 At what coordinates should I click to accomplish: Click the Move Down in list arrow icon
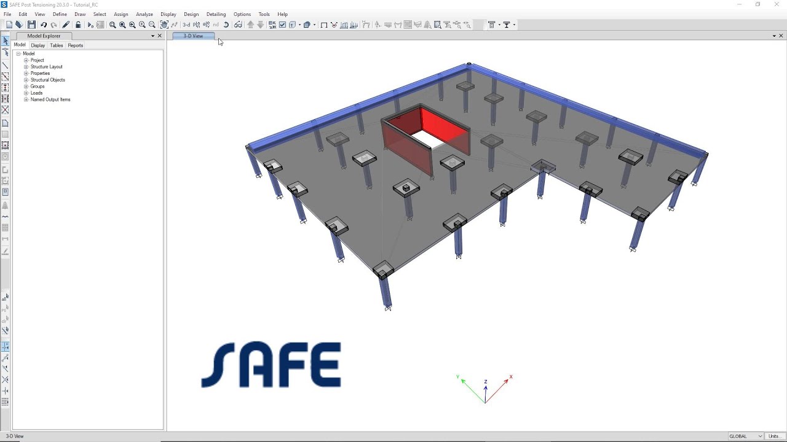pyautogui.click(x=260, y=25)
